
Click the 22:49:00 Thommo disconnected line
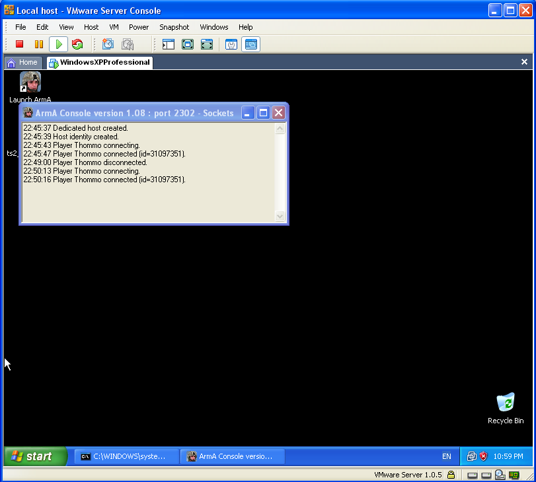pos(85,162)
